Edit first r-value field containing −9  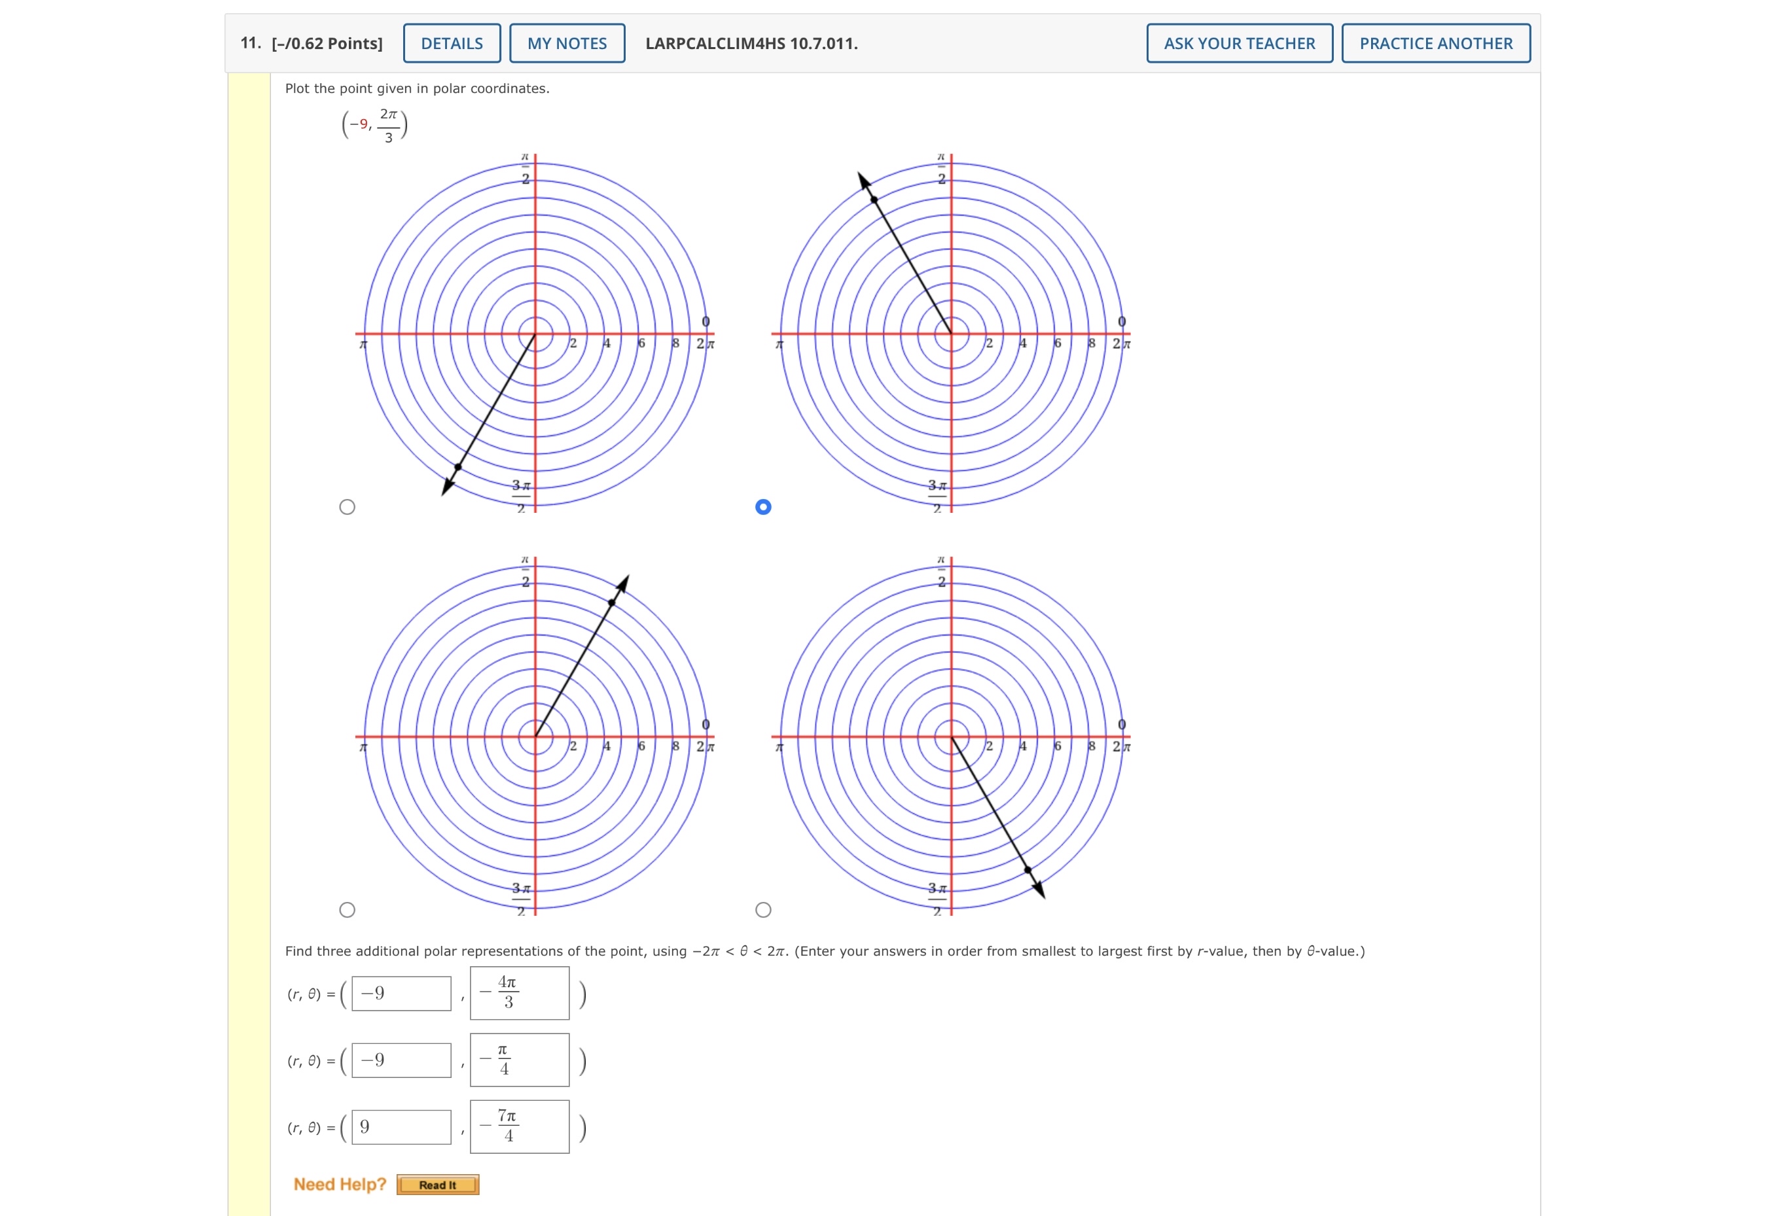(x=402, y=994)
